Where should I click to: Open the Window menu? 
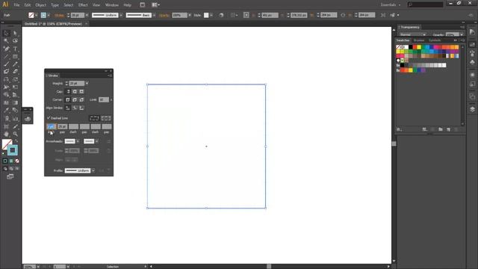(x=112, y=5)
